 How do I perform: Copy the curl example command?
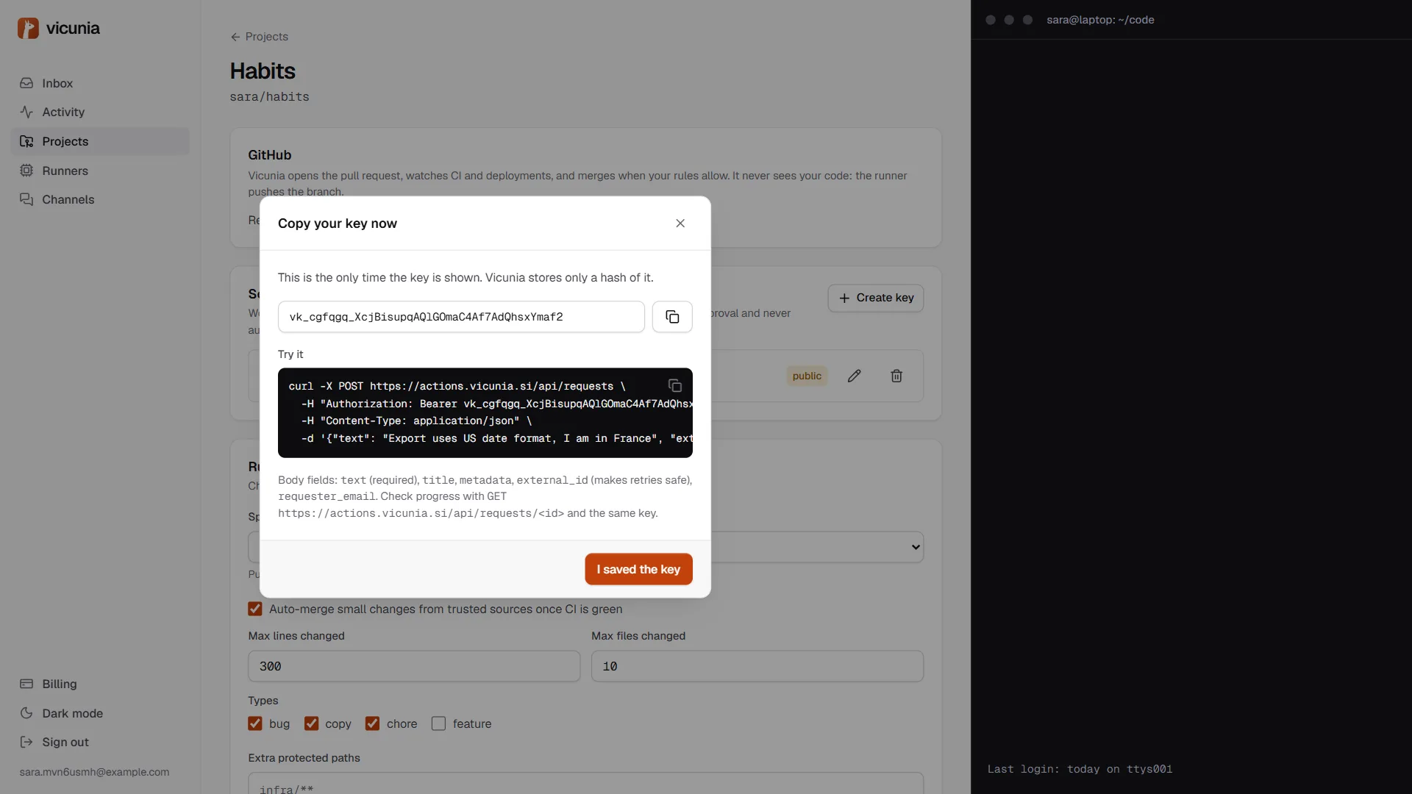click(x=675, y=386)
